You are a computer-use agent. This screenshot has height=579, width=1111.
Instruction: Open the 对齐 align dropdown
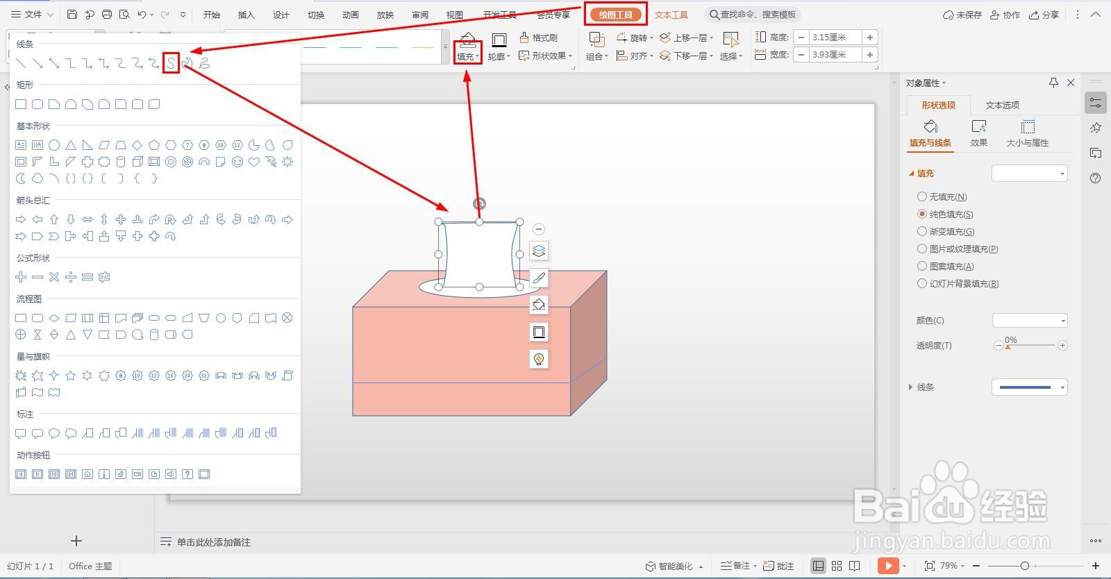point(635,56)
